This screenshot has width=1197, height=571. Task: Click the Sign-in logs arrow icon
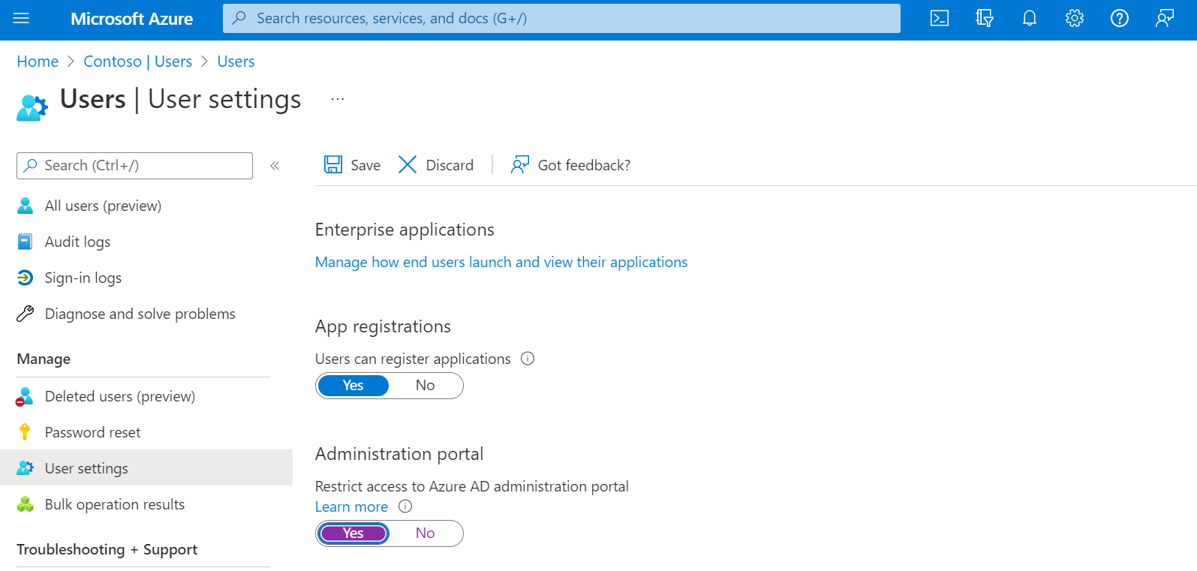26,278
